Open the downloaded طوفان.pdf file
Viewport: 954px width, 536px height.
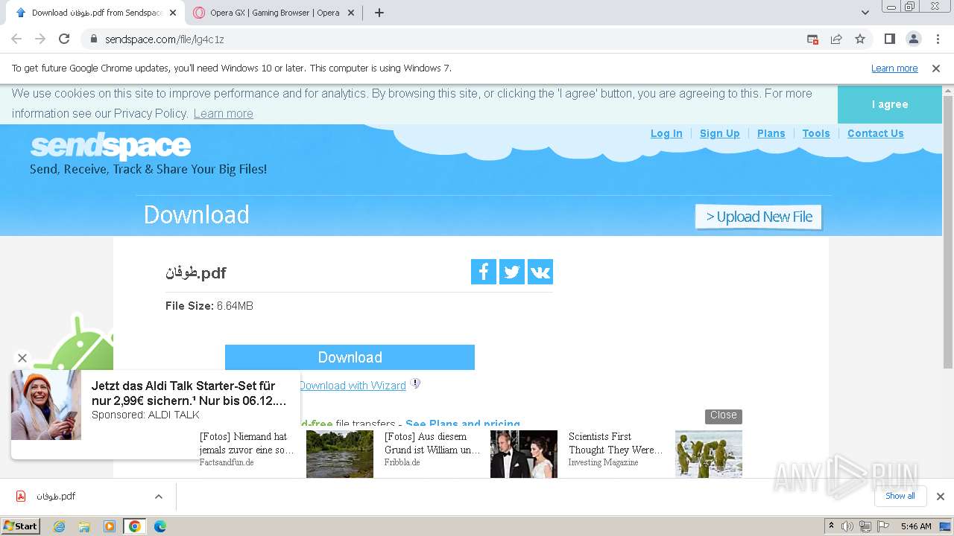pos(73,497)
